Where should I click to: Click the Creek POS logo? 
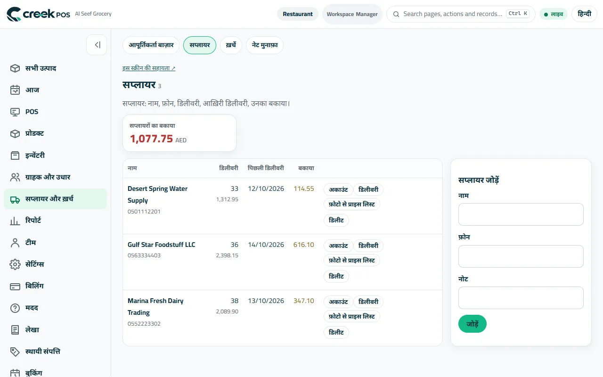38,14
